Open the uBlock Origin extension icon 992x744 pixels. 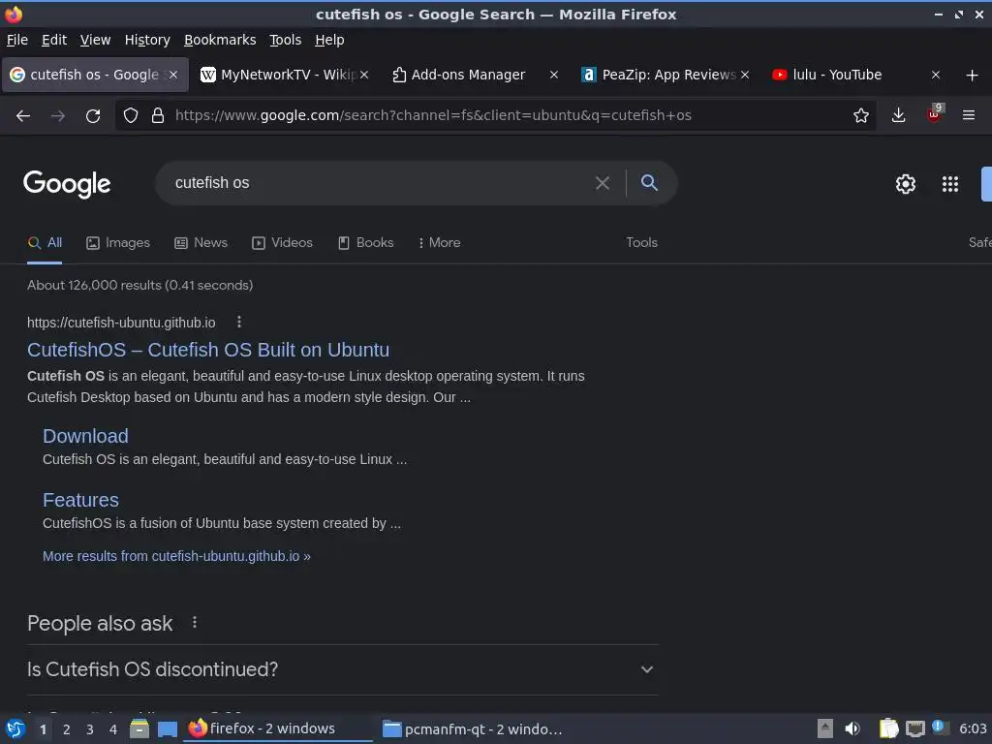point(935,114)
